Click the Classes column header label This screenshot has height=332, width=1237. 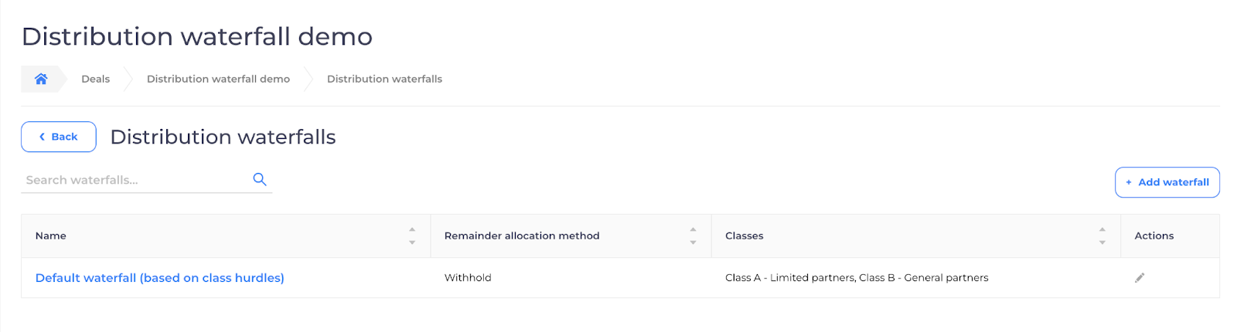(744, 236)
